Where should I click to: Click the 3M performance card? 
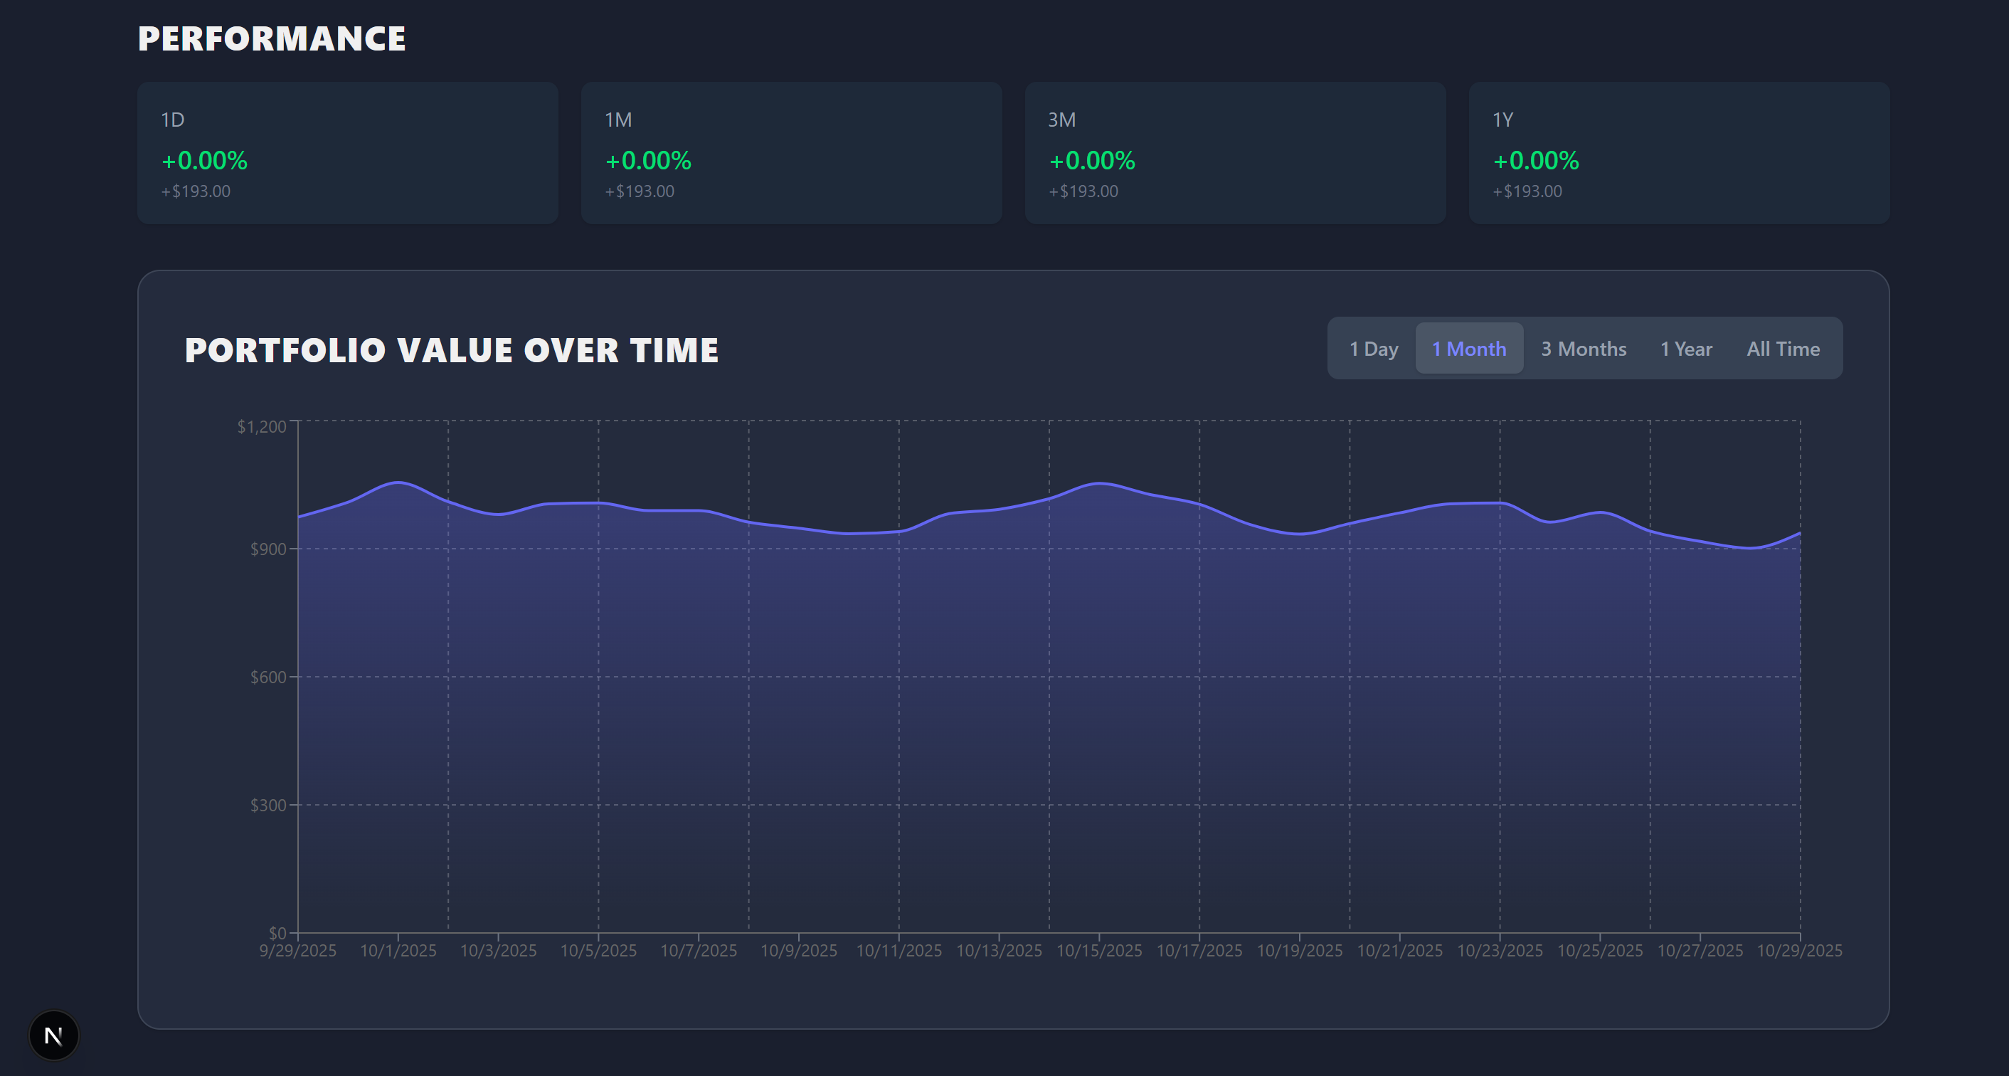tap(1234, 153)
